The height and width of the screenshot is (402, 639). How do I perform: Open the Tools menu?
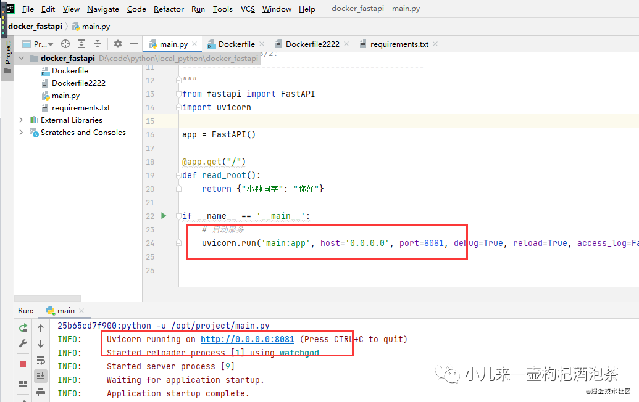click(x=222, y=9)
